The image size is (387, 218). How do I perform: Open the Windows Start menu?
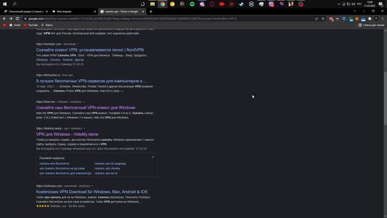(x=5, y=4)
